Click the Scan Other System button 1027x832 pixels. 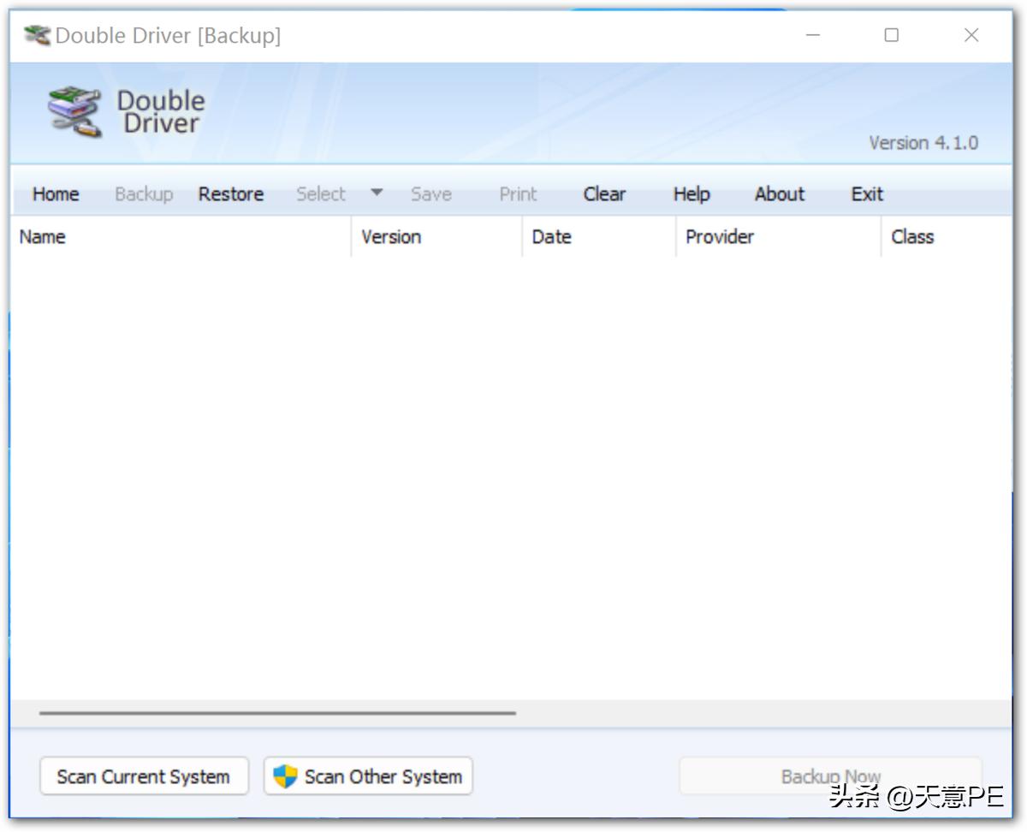[368, 776]
